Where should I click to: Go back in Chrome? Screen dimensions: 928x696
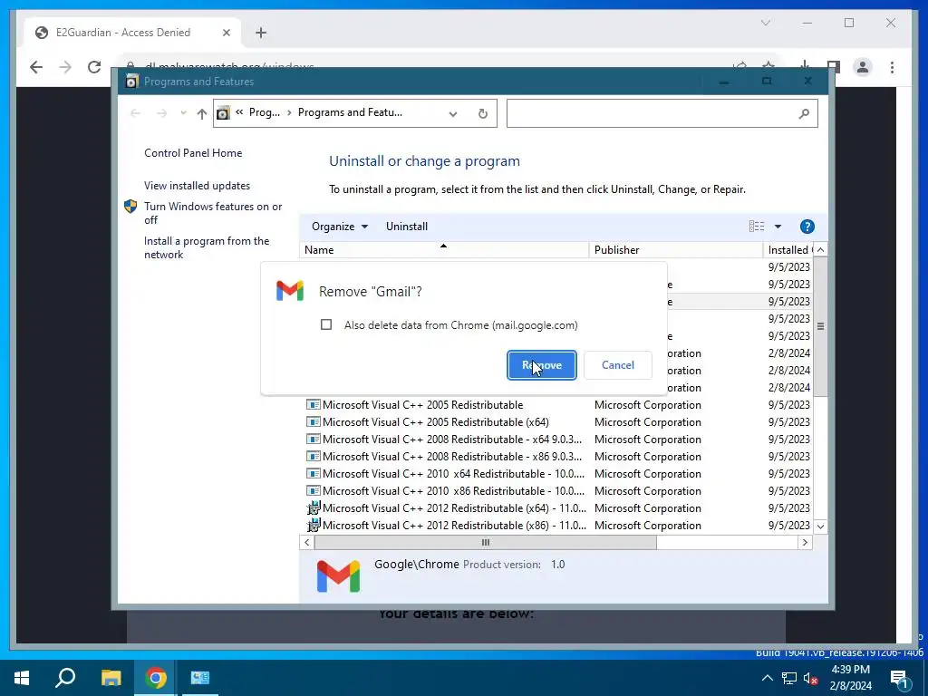36,67
